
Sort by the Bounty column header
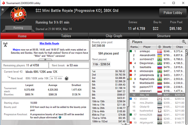click(167, 47)
